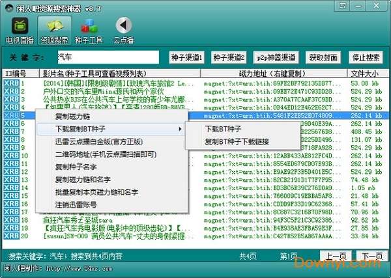Select row 20 title [susun]SW-009

click(118, 236)
